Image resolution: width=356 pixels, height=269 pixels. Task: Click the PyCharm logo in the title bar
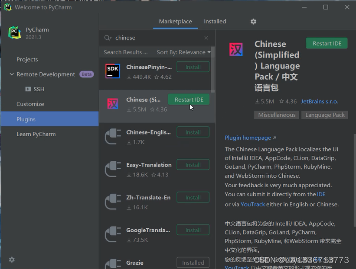pos(8,7)
